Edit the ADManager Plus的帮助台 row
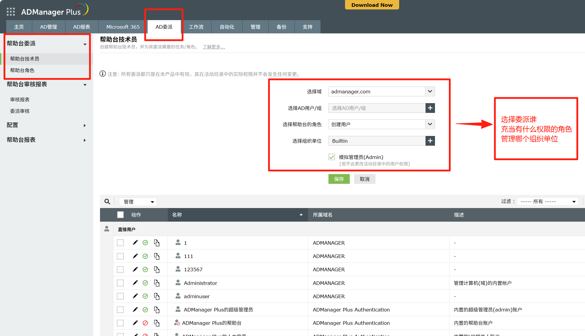The width and height of the screenshot is (585, 336). [x=135, y=323]
